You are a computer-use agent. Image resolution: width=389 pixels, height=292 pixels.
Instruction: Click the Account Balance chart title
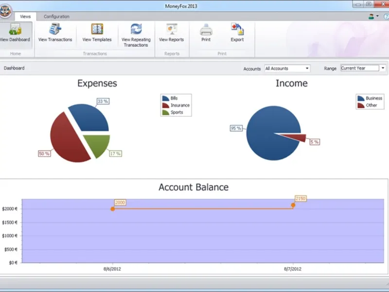coord(194,187)
